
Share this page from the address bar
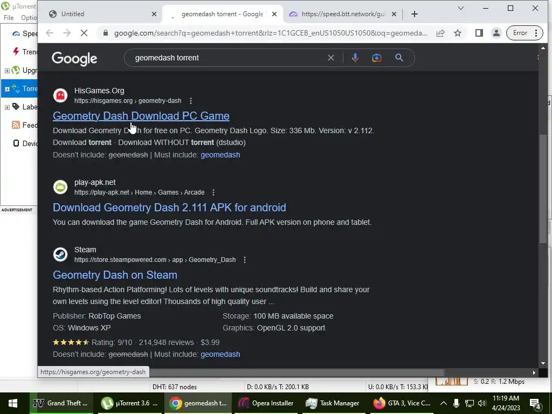click(x=440, y=33)
